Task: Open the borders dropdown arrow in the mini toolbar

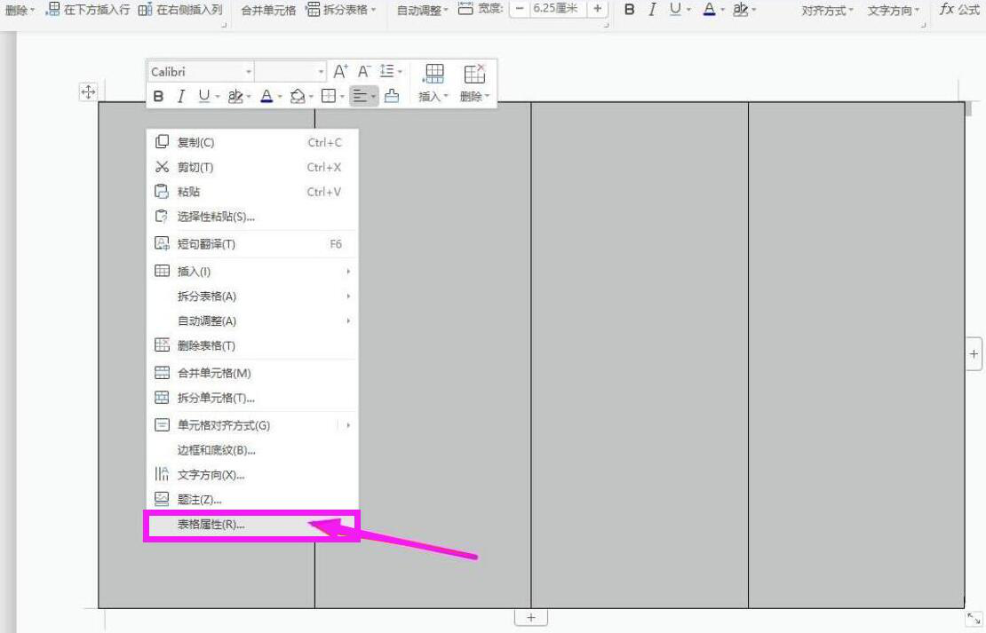Action: [x=342, y=97]
